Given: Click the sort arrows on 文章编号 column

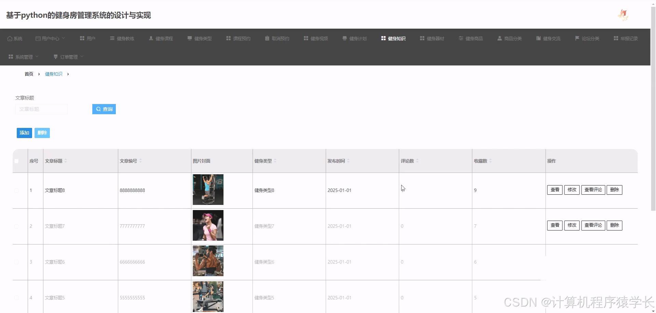Looking at the screenshot, I should pyautogui.click(x=140, y=161).
